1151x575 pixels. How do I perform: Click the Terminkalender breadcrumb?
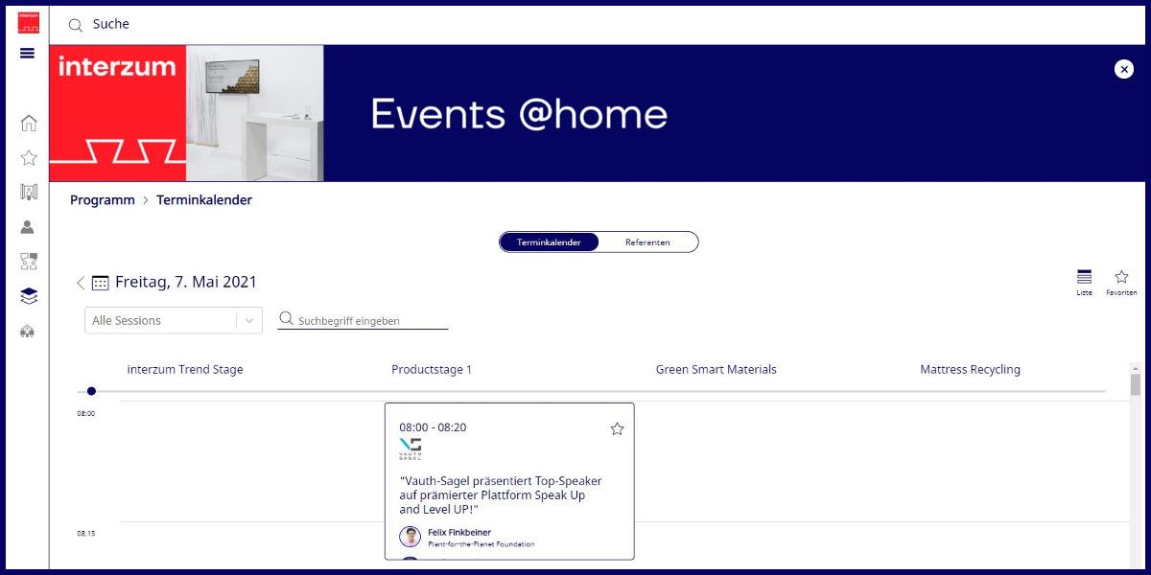tap(204, 200)
